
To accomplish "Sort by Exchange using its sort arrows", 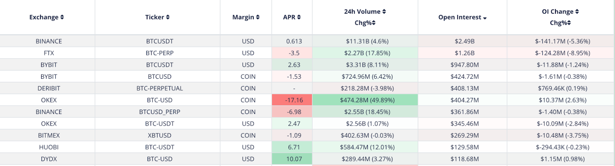I will pyautogui.click(x=62, y=17).
